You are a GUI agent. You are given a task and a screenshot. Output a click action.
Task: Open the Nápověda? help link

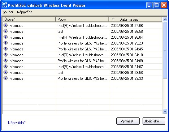(17, 123)
